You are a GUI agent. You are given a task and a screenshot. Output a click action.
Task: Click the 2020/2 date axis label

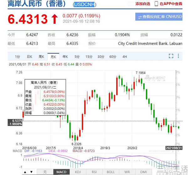pos(132,148)
